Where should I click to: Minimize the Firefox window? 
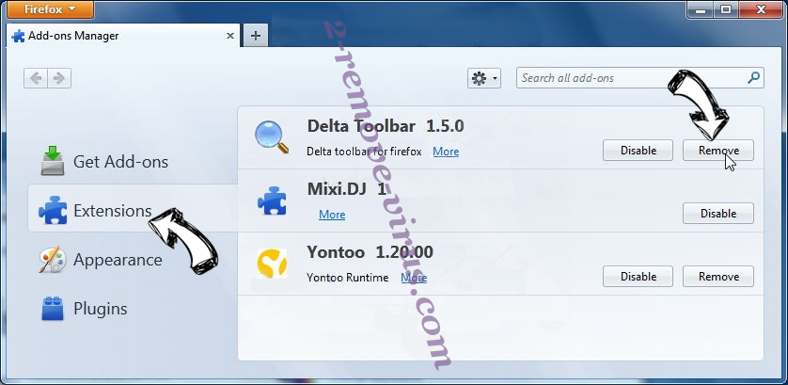pyautogui.click(x=700, y=9)
